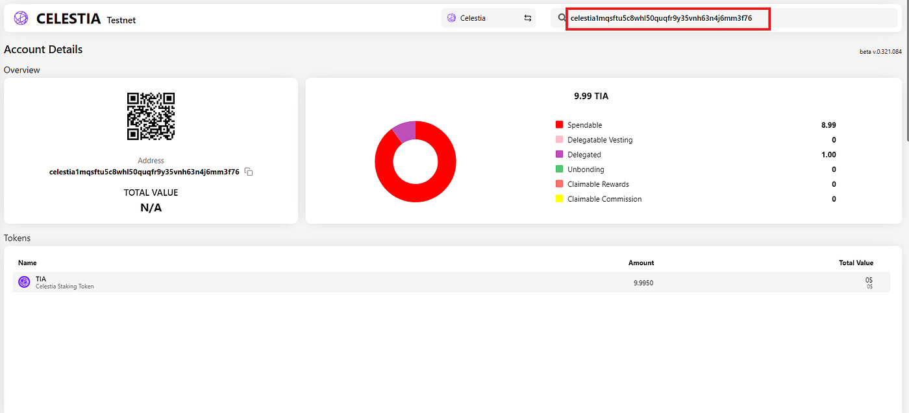Click the swap arrows icon in network selector
Viewport: 909px width, 413px height.
tap(528, 18)
